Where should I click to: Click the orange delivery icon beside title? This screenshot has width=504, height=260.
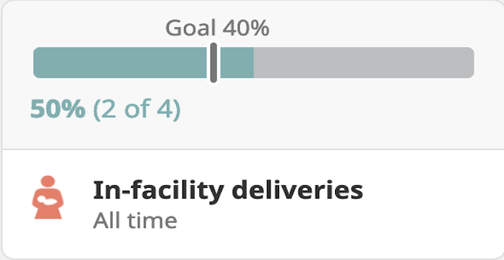click(x=48, y=197)
